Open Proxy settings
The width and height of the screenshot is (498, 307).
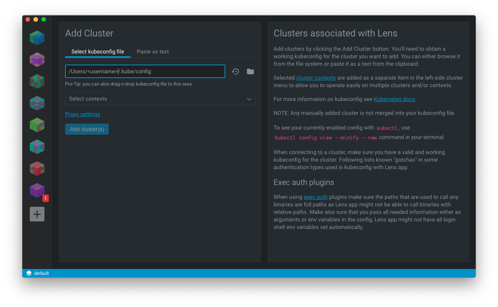pyautogui.click(x=83, y=114)
